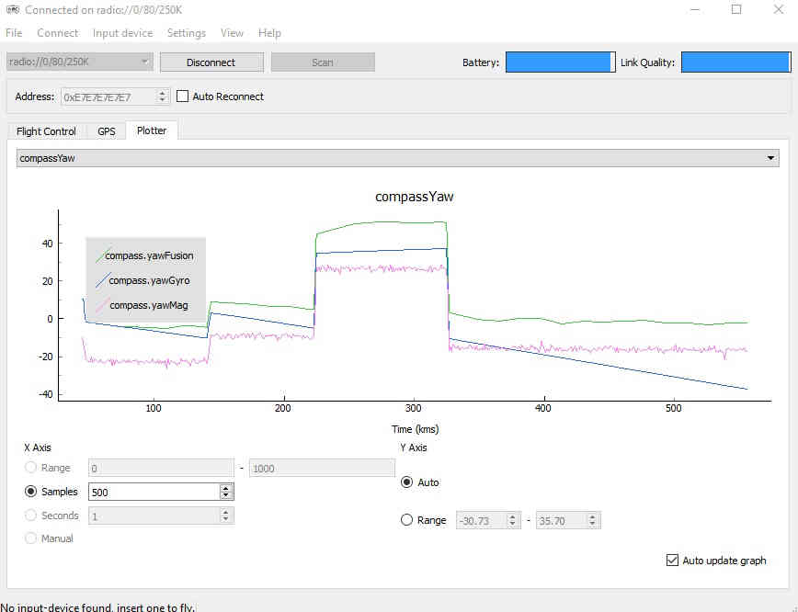Open the Settings menu
Image resolution: width=798 pixels, height=612 pixels.
pyautogui.click(x=186, y=33)
